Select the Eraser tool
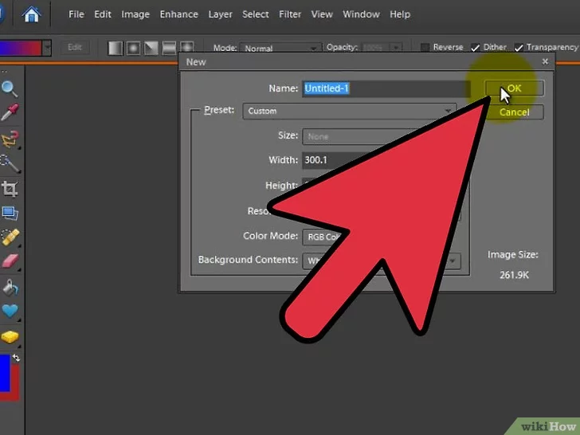 coord(10,261)
